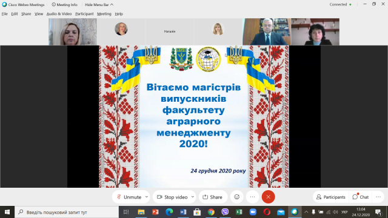The height and width of the screenshot is (218, 388).
Task: Open the Chat panel
Action: pos(361,197)
